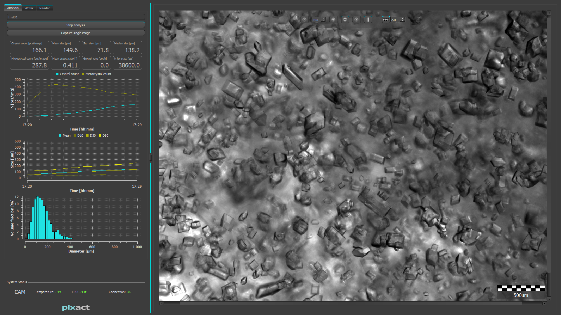Click the zoom in plus icon
Image resolution: width=561 pixels, height=315 pixels.
pos(333,20)
